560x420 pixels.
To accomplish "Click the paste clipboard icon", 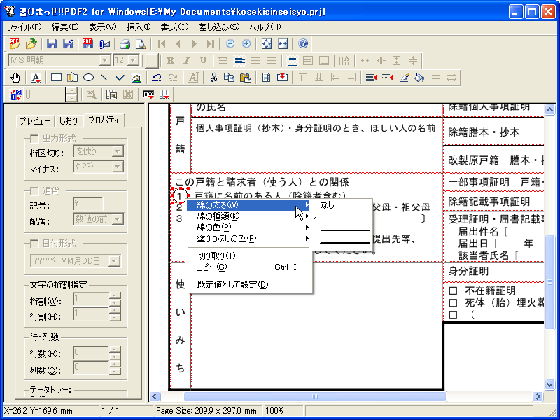I will coord(246,78).
